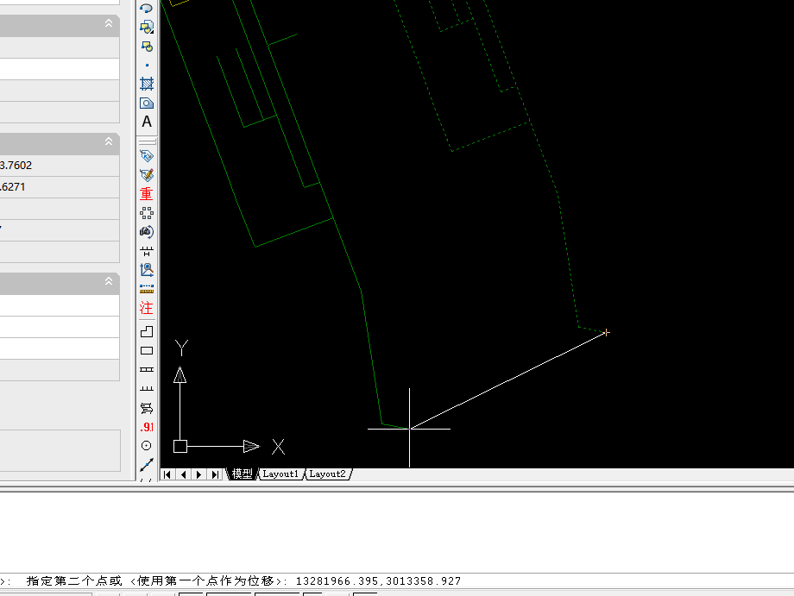Image resolution: width=794 pixels, height=596 pixels.
Task: Select the hatch pattern tool
Action: [147, 84]
